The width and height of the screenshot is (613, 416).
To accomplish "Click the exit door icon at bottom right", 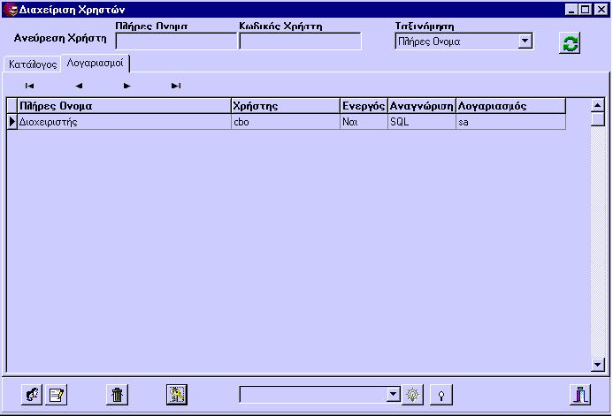I will pos(580,395).
